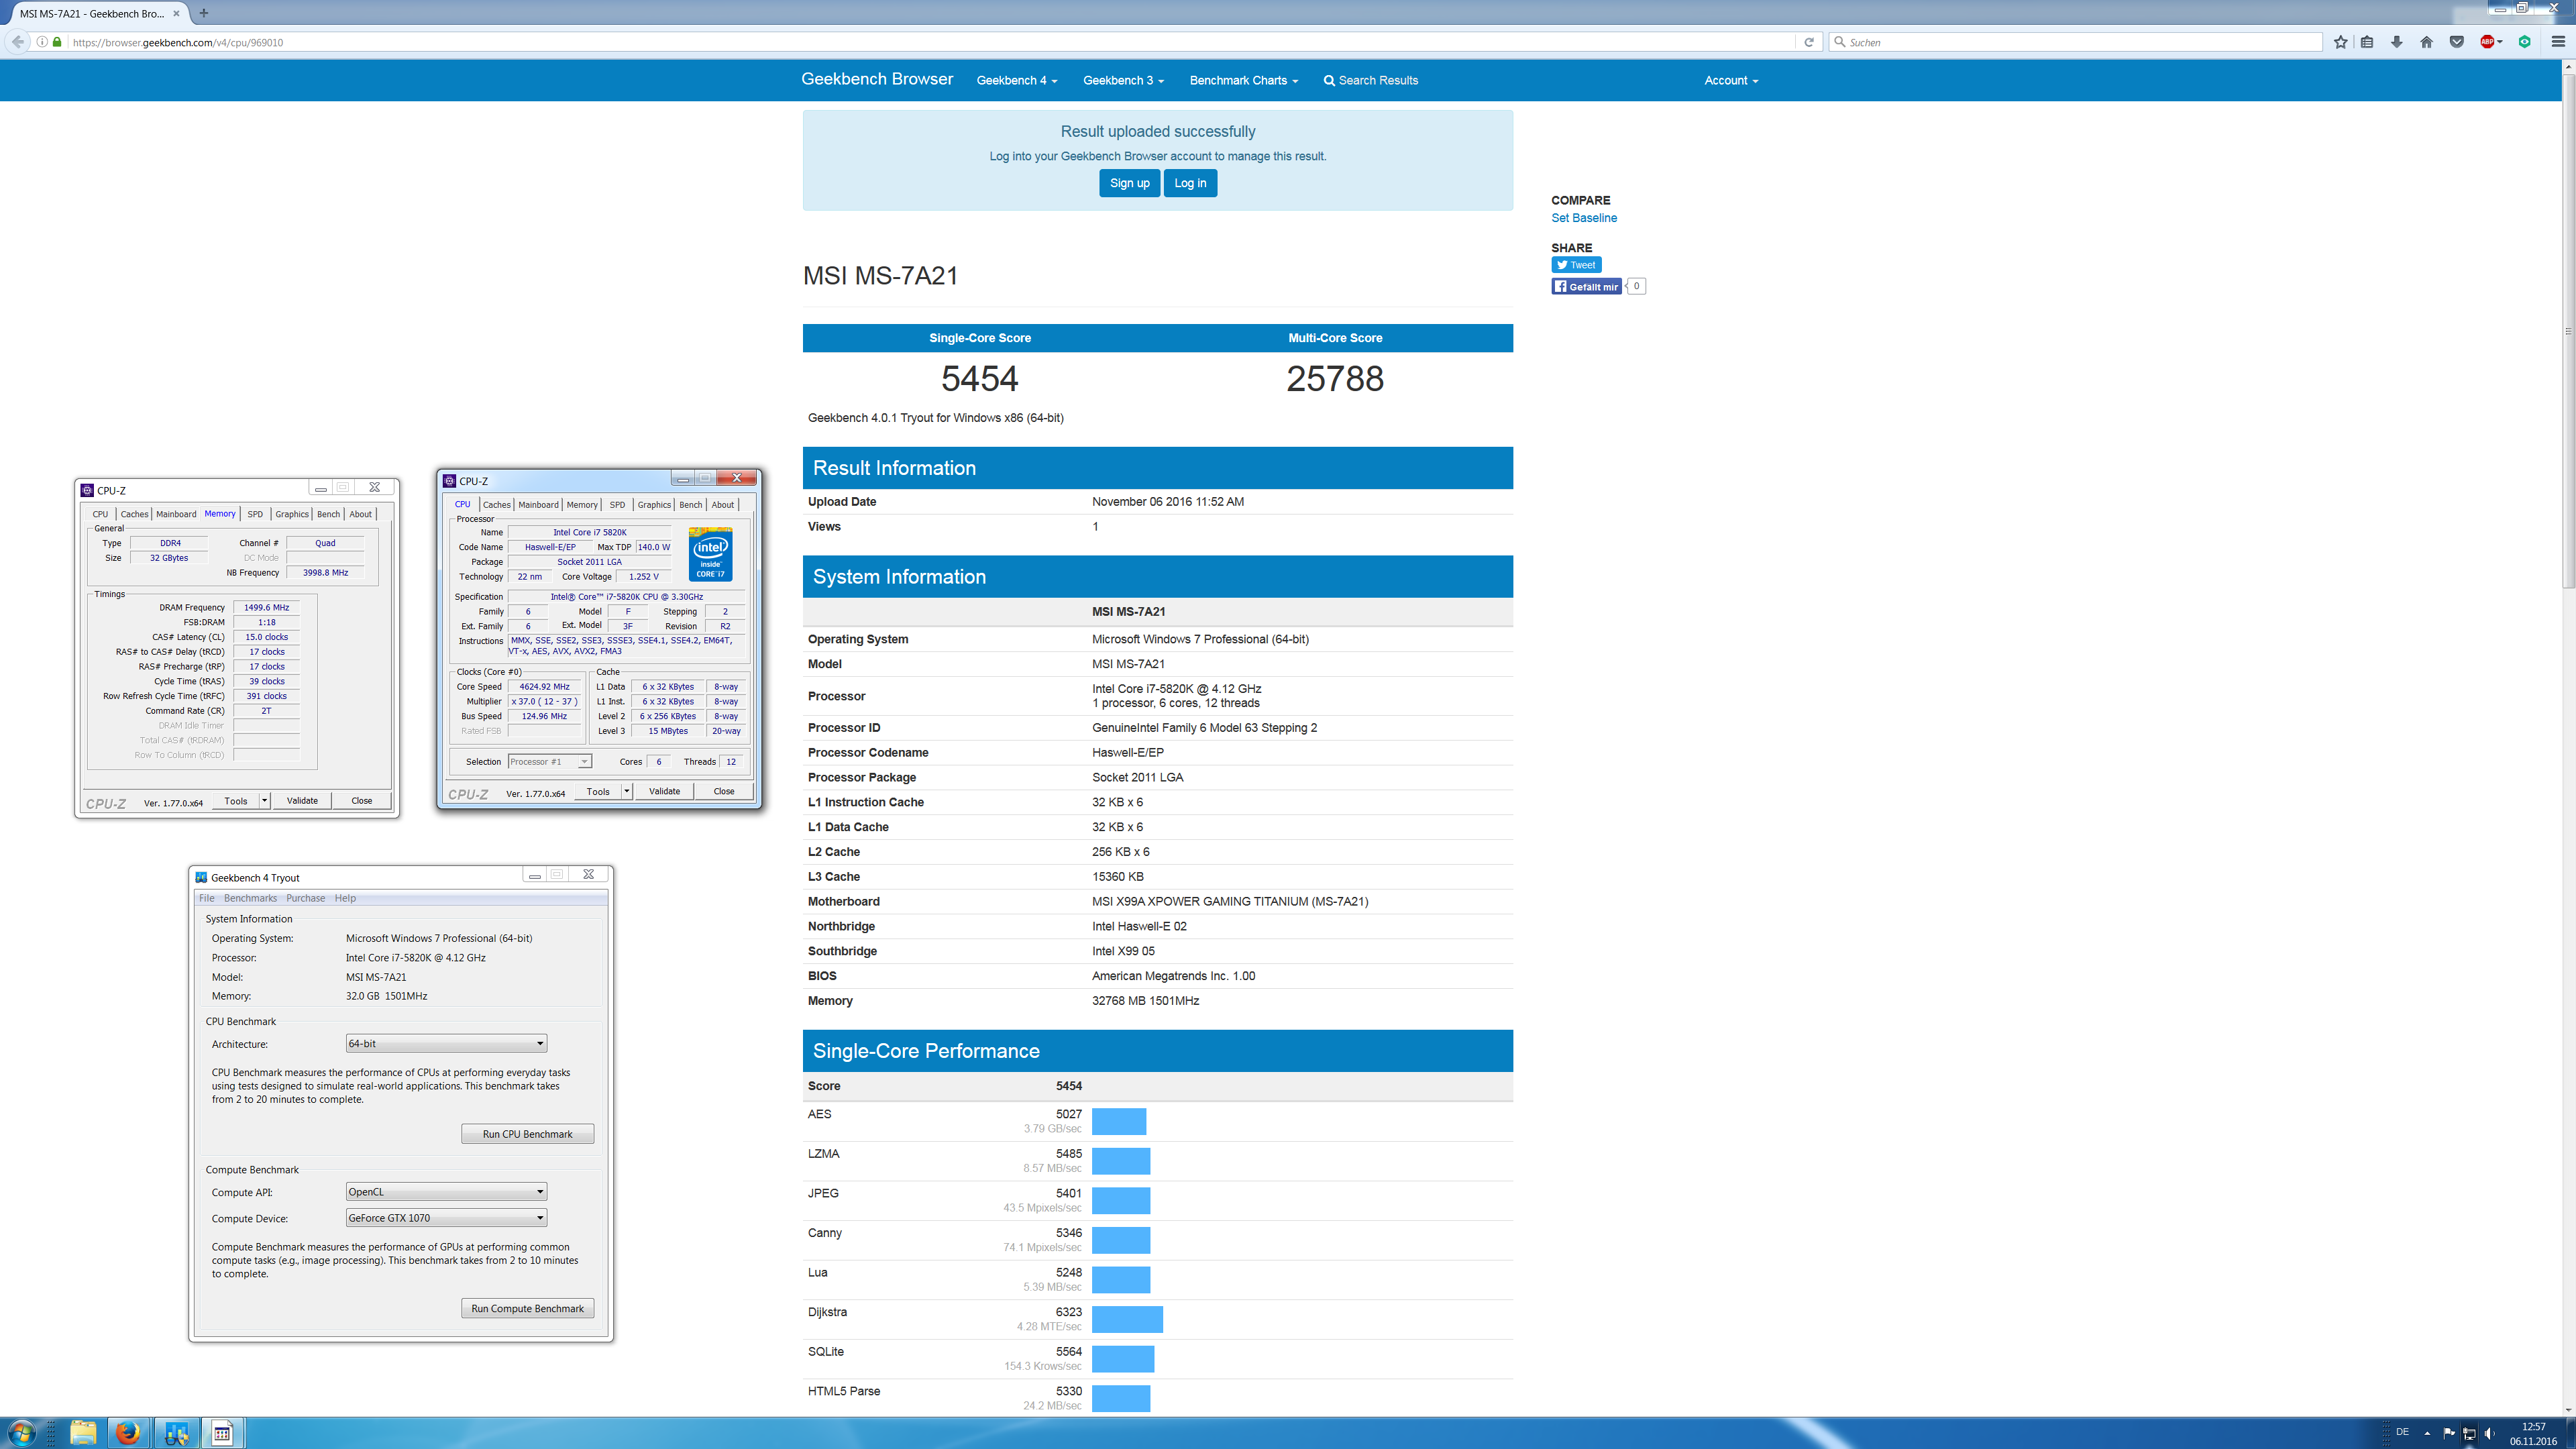Image resolution: width=2576 pixels, height=1449 pixels.
Task: Click the browser back arrow
Action: [18, 42]
